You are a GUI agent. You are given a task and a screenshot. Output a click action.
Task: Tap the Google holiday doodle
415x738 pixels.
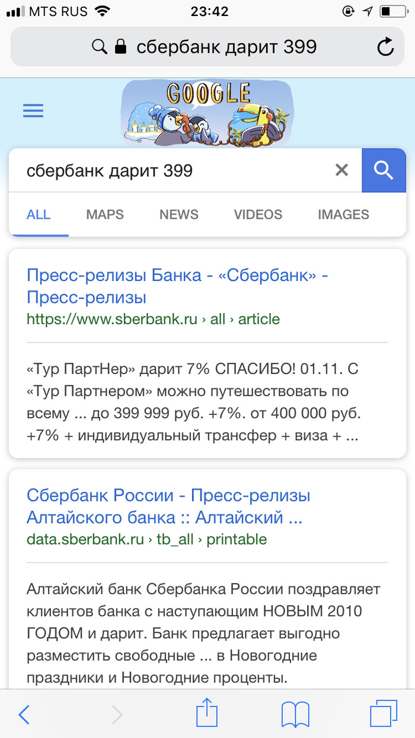pyautogui.click(x=207, y=113)
